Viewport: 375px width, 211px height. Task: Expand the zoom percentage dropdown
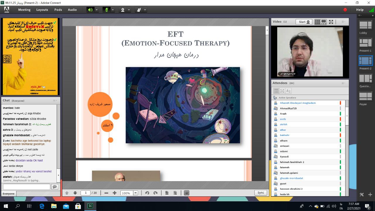(136, 193)
